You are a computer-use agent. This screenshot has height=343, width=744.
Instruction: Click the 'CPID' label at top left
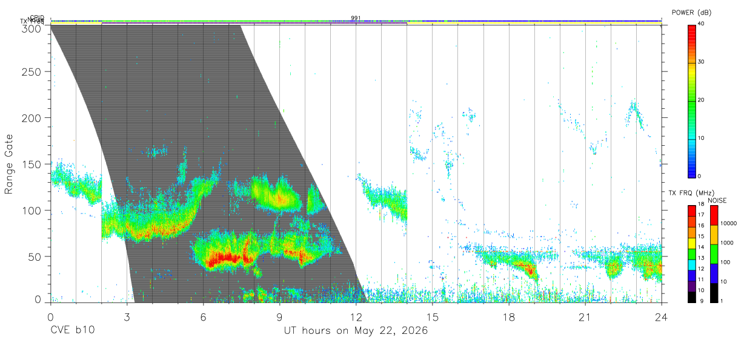tap(37, 18)
